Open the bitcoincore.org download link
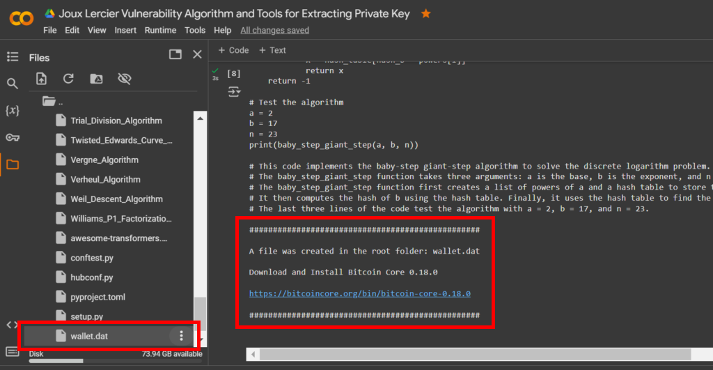The image size is (713, 370). [360, 293]
